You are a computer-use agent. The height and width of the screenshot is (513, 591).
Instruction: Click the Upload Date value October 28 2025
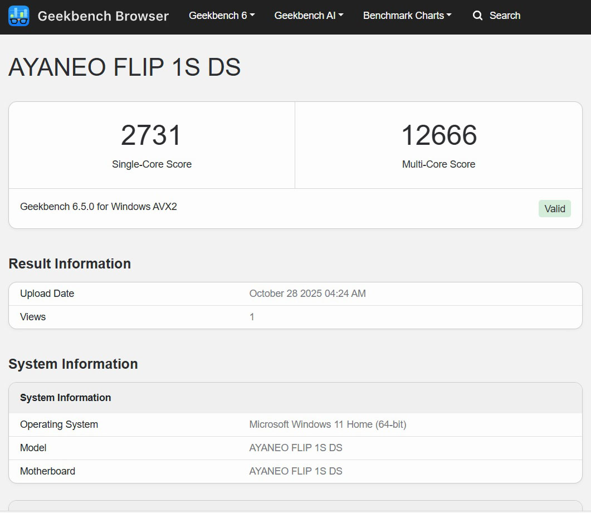click(307, 294)
